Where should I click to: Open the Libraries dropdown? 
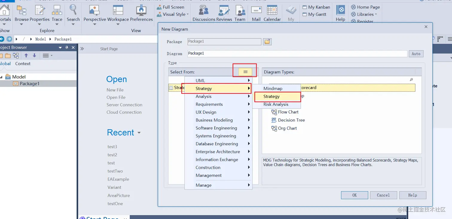point(364,14)
